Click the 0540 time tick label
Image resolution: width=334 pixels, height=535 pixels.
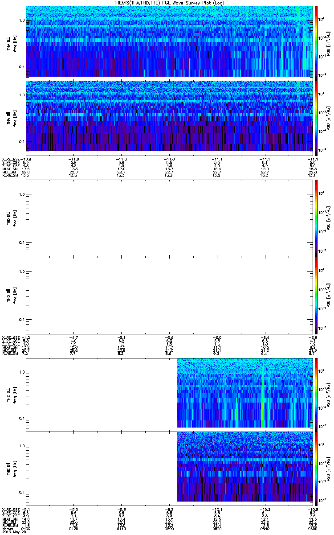[265, 528]
